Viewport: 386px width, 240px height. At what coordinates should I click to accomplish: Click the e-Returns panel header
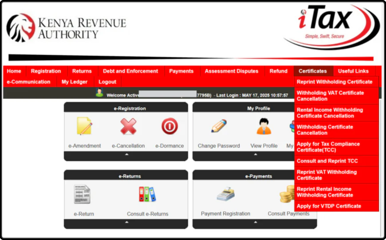tap(126, 176)
